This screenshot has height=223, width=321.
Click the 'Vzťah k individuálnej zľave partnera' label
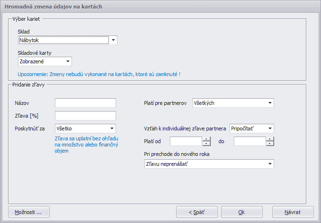pyautogui.click(x=185, y=129)
